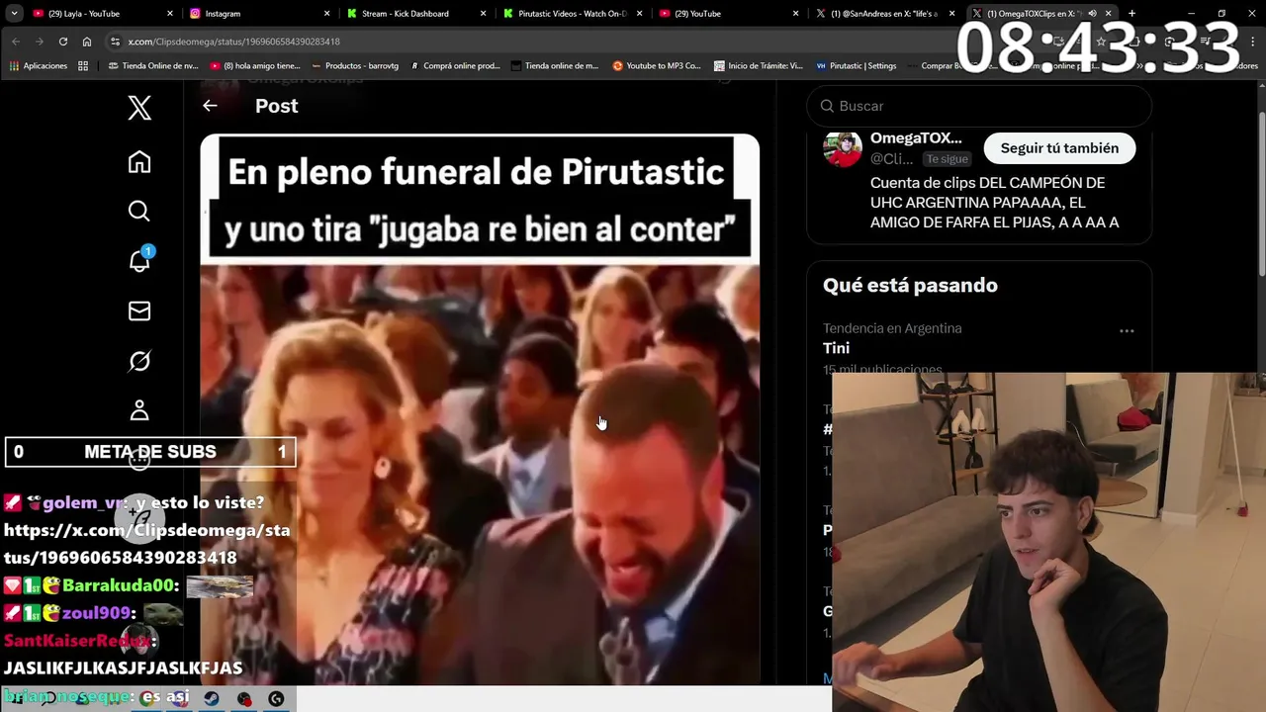Open Inicio de Trámite bookmark
The width and height of the screenshot is (1266, 712).
757,66
